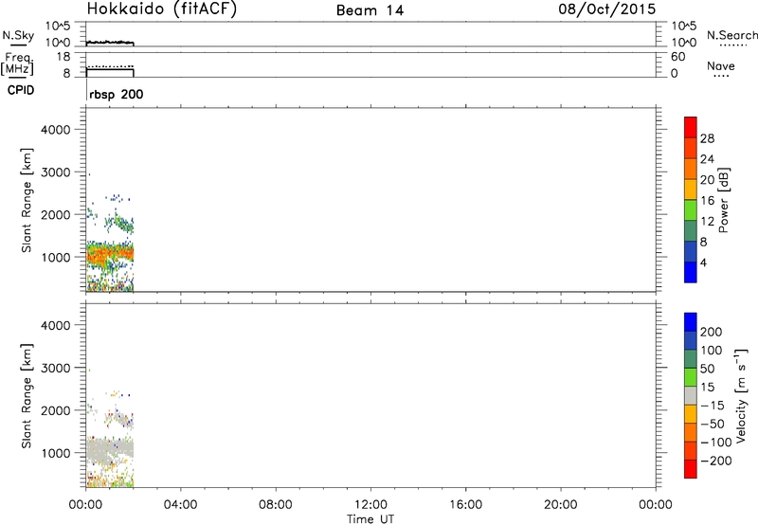Click the gray velocity band near 1000 km
This screenshot has width=758, height=525.
click(x=110, y=449)
